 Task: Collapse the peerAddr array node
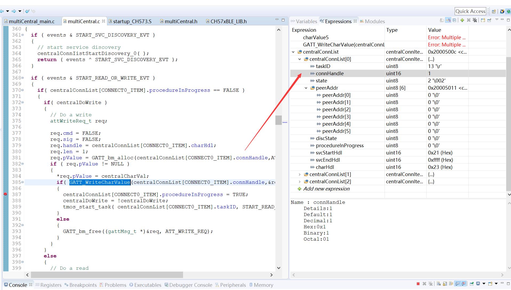click(x=306, y=88)
